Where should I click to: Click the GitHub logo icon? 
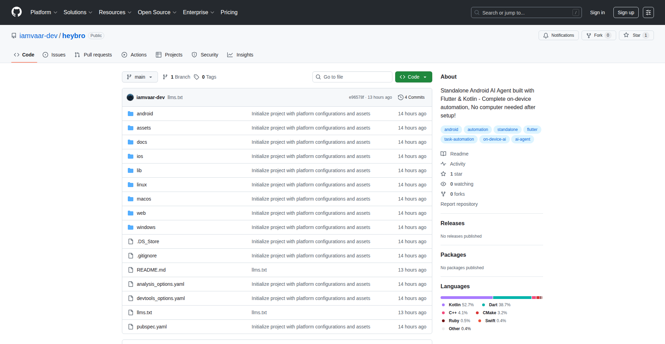point(16,12)
